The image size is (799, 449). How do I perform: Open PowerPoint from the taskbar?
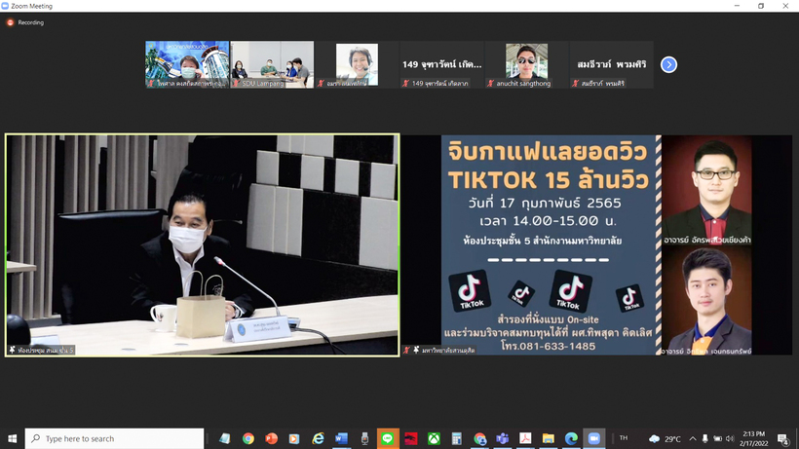(271, 438)
